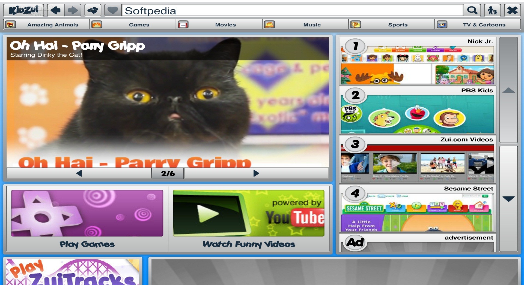Click the Games tab icon

[x=97, y=25]
